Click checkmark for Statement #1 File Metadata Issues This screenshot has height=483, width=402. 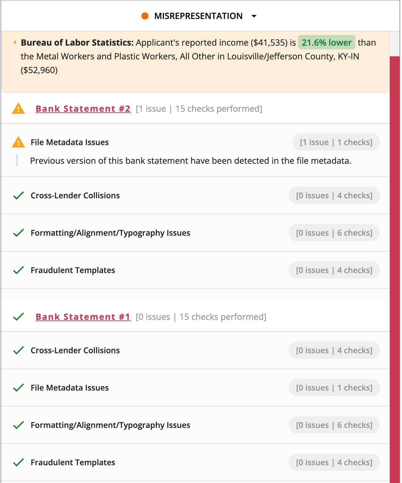tap(19, 388)
